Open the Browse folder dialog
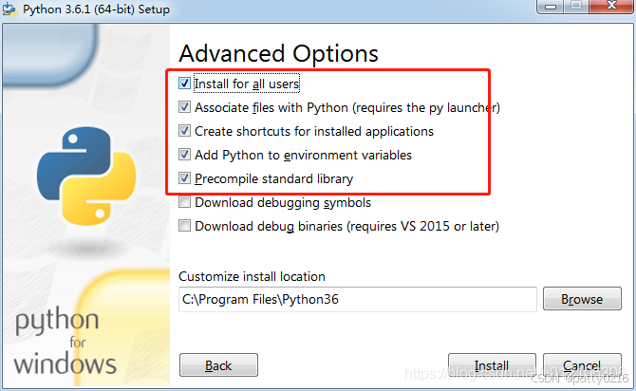This screenshot has height=391, width=636. [x=582, y=299]
